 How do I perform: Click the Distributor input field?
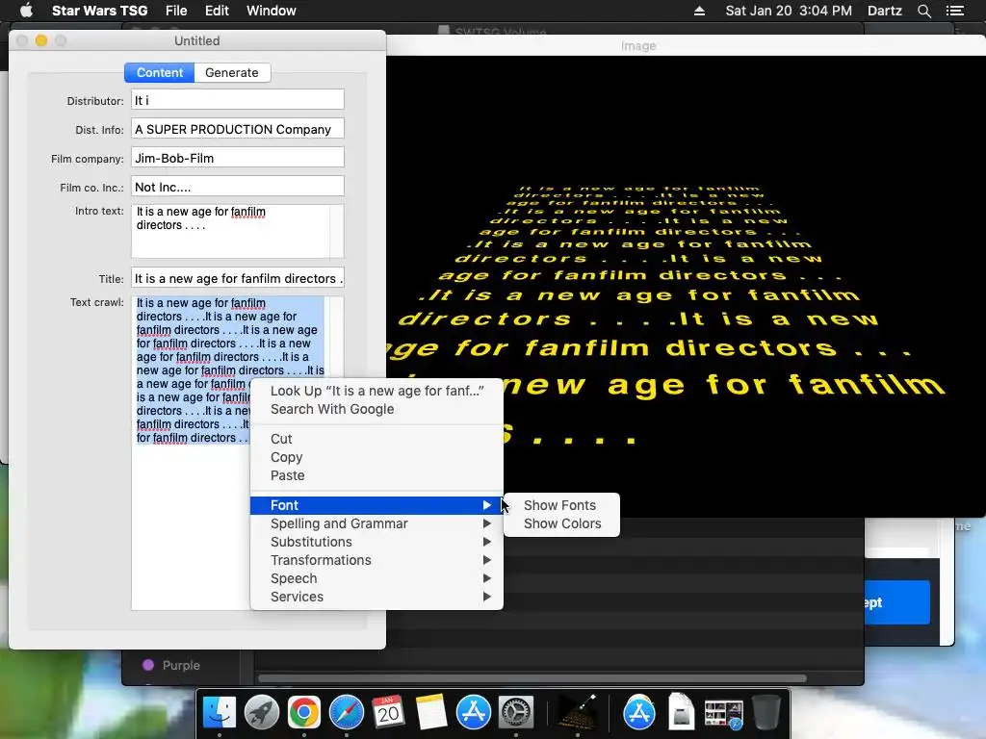click(x=237, y=99)
